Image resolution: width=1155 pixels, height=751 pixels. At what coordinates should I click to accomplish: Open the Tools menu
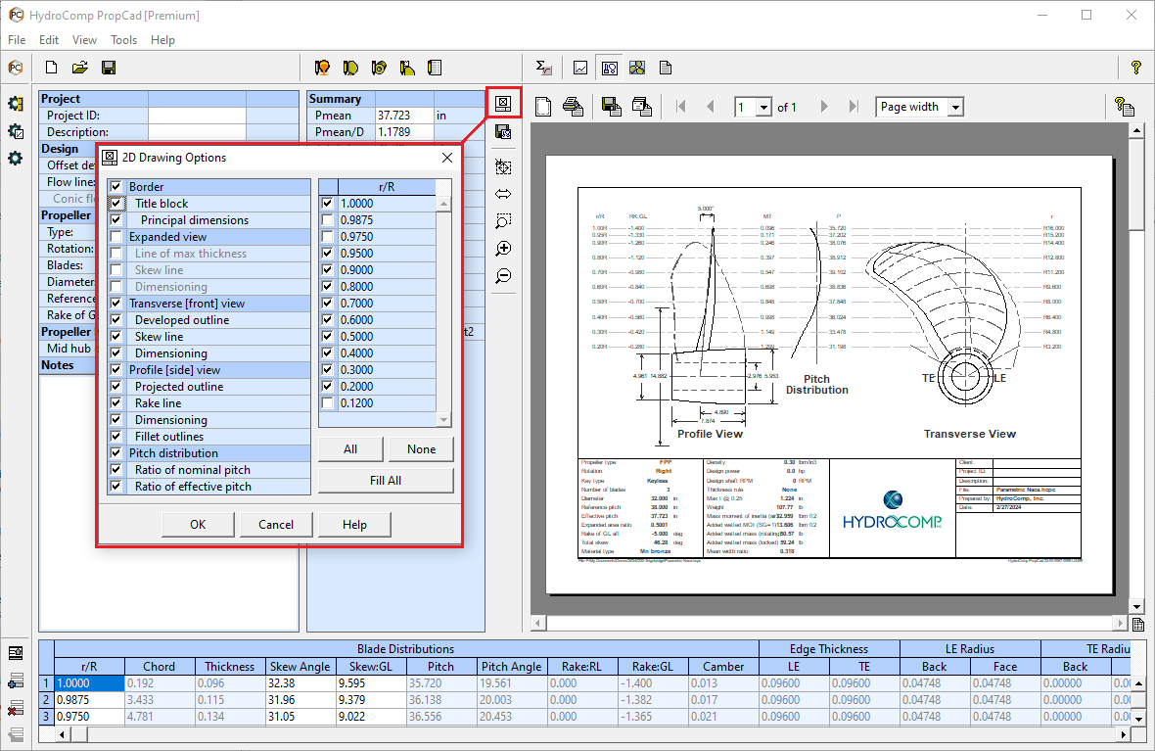[x=123, y=40]
